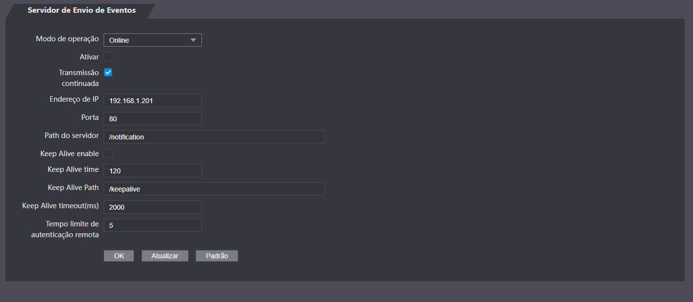The image size is (693, 302).
Task: Toggle the Keep Alive enable checkbox
Action: pos(108,153)
